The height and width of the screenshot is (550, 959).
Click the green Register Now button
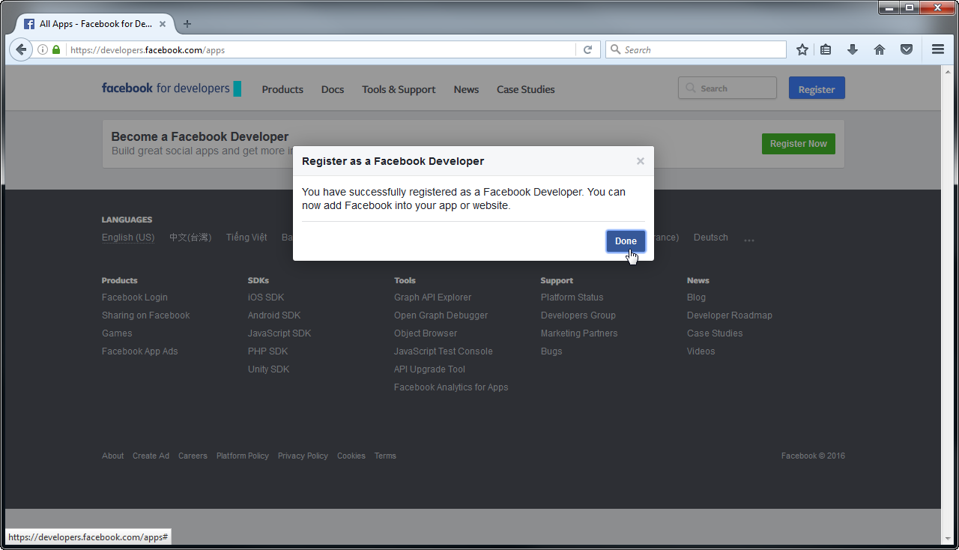pos(799,144)
